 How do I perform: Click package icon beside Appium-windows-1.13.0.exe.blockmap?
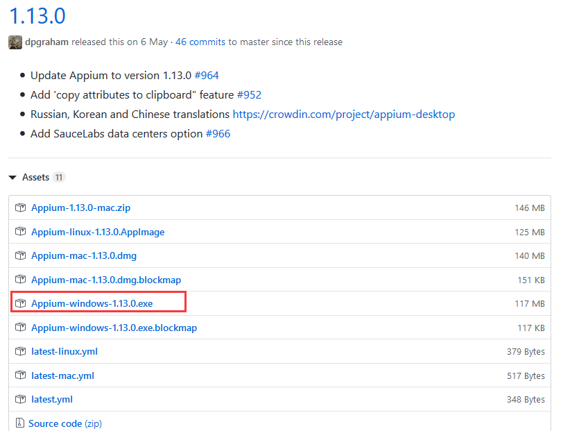tap(20, 328)
